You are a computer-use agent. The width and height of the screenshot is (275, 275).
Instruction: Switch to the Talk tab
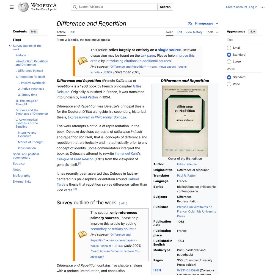click(x=72, y=32)
